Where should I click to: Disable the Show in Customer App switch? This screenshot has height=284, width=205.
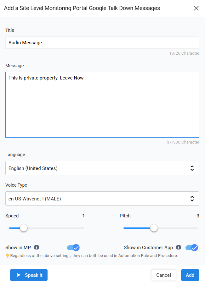[191, 248]
